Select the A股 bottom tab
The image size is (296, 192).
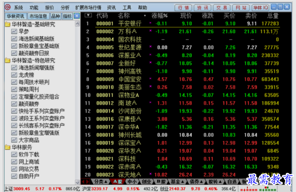[118, 182]
